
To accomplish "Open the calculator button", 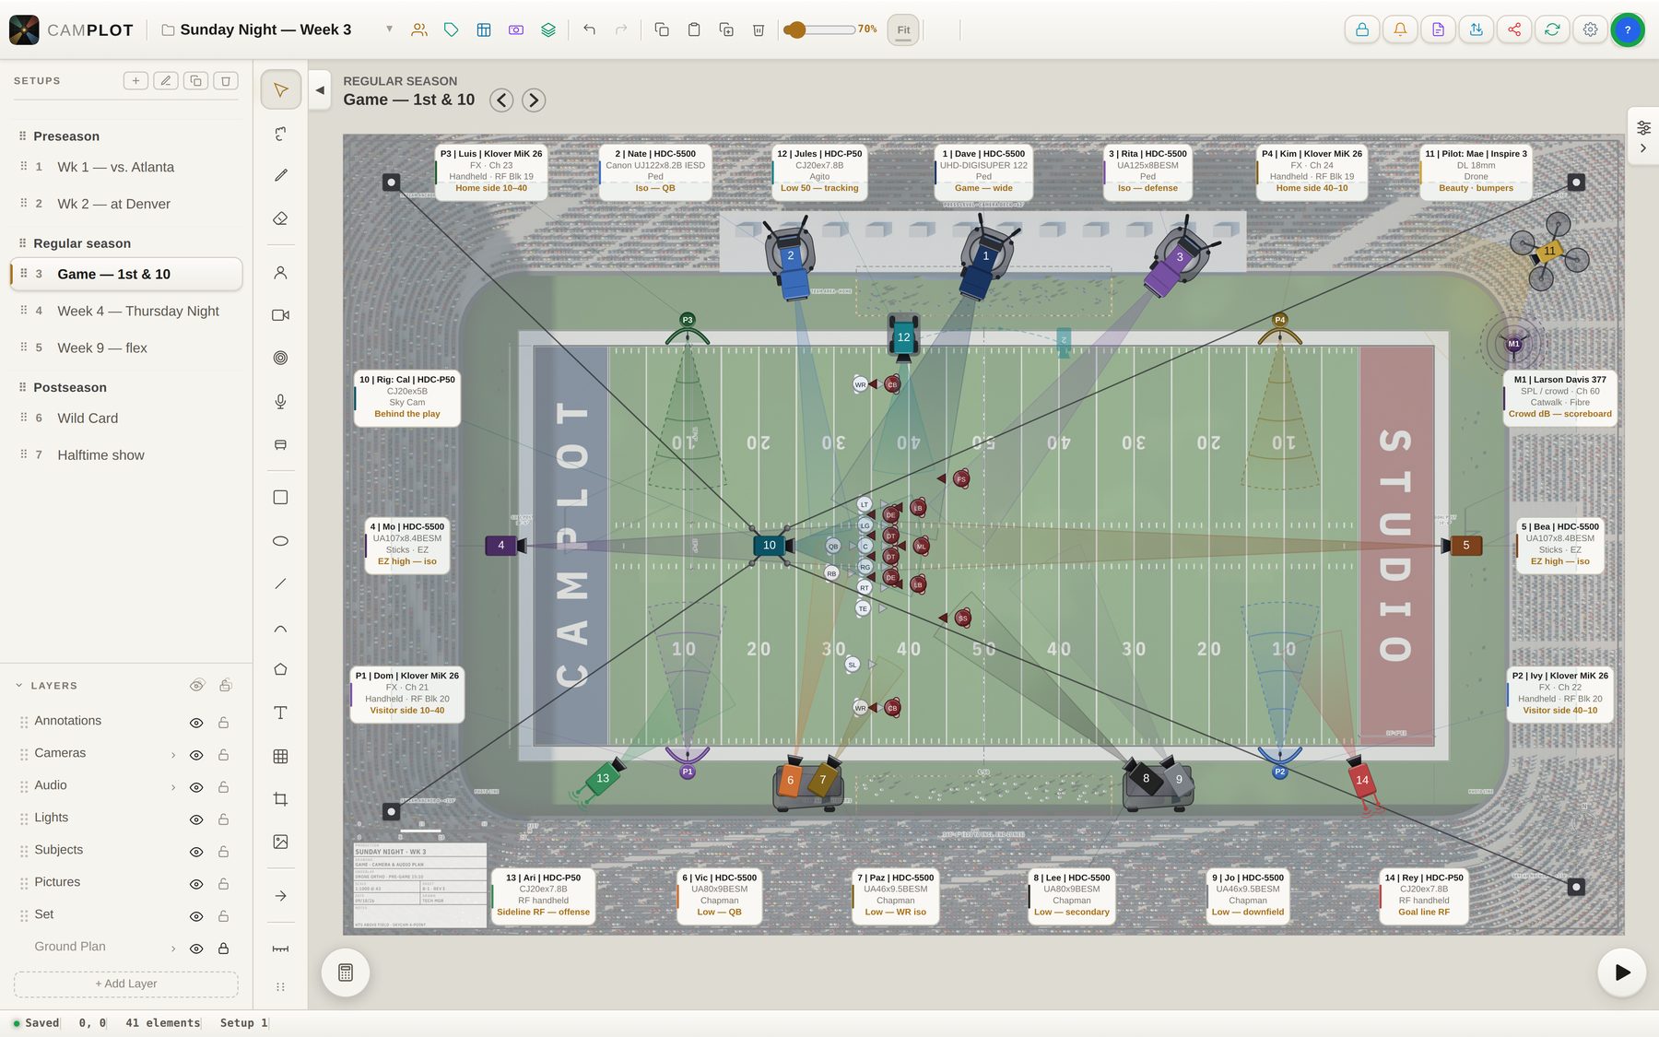I will click(x=346, y=972).
